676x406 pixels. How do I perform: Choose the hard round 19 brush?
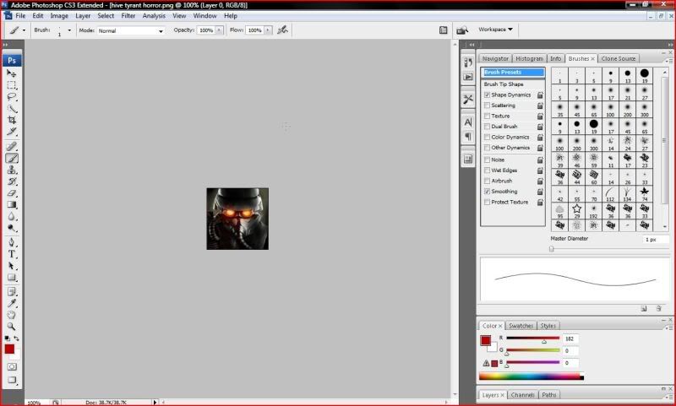(x=645, y=75)
